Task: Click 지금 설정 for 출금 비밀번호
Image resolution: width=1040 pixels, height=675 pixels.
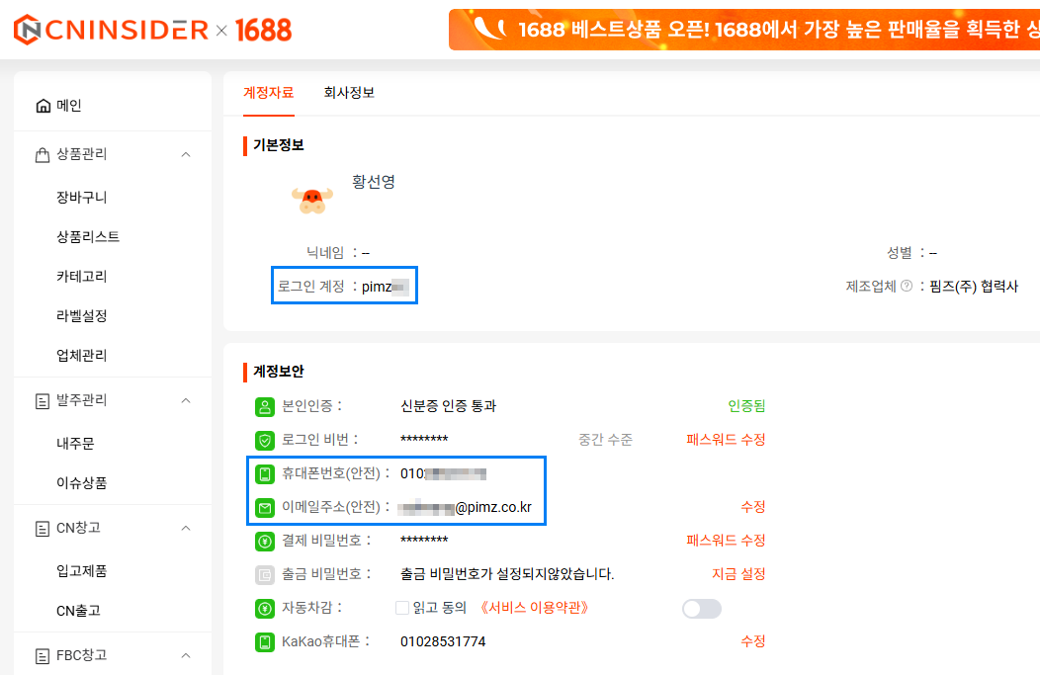Action: tap(737, 574)
